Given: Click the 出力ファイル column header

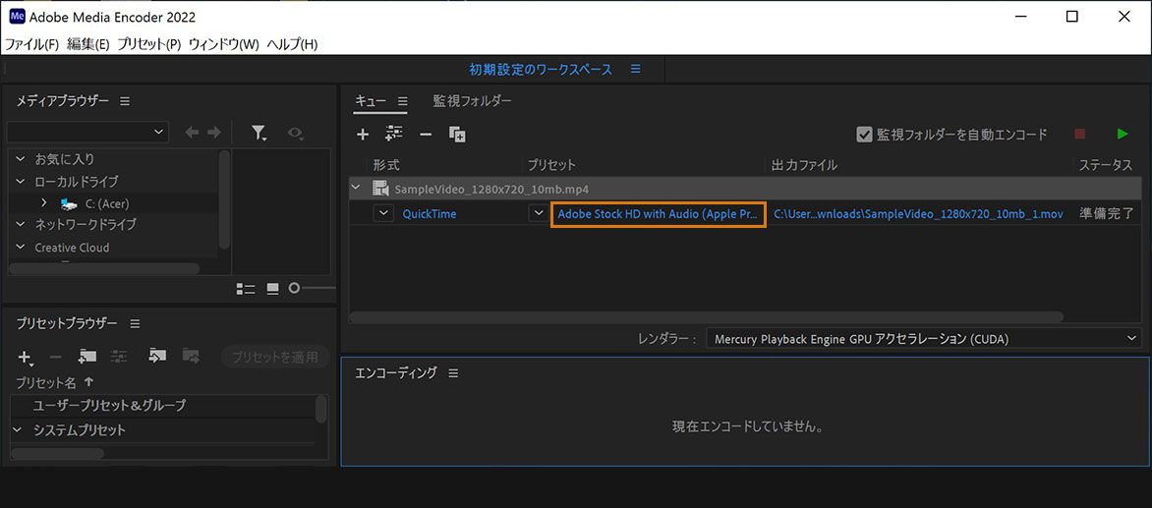Looking at the screenshot, I should coord(804,165).
